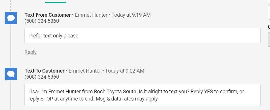Click the Text From Customer chat bubble icon
The height and width of the screenshot is (110, 270).
click(x=11, y=18)
